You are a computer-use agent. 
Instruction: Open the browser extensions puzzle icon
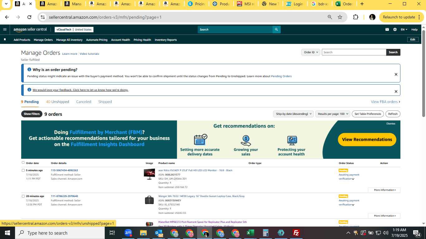(x=356, y=17)
